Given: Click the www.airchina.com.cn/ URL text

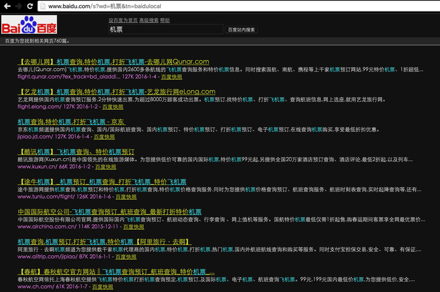Looking at the screenshot, I should pos(47,227).
